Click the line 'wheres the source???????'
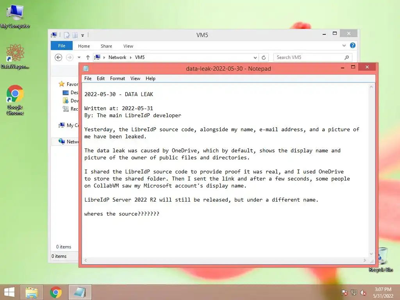Image resolution: width=400 pixels, height=300 pixels. [x=122, y=214]
